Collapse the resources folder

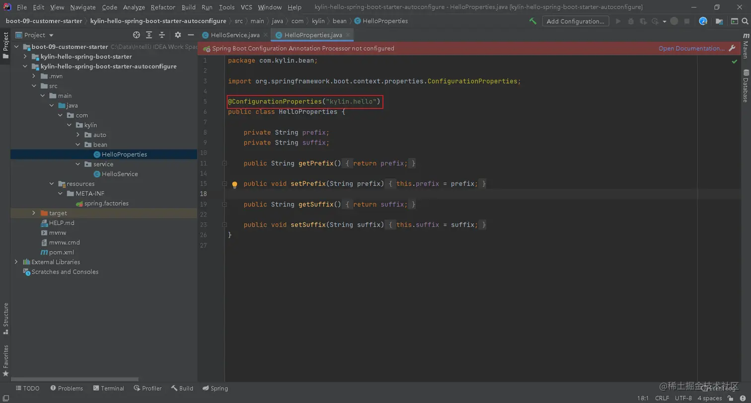pos(52,184)
